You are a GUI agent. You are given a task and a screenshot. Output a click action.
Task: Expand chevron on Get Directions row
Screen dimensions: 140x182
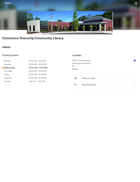pos(135,85)
